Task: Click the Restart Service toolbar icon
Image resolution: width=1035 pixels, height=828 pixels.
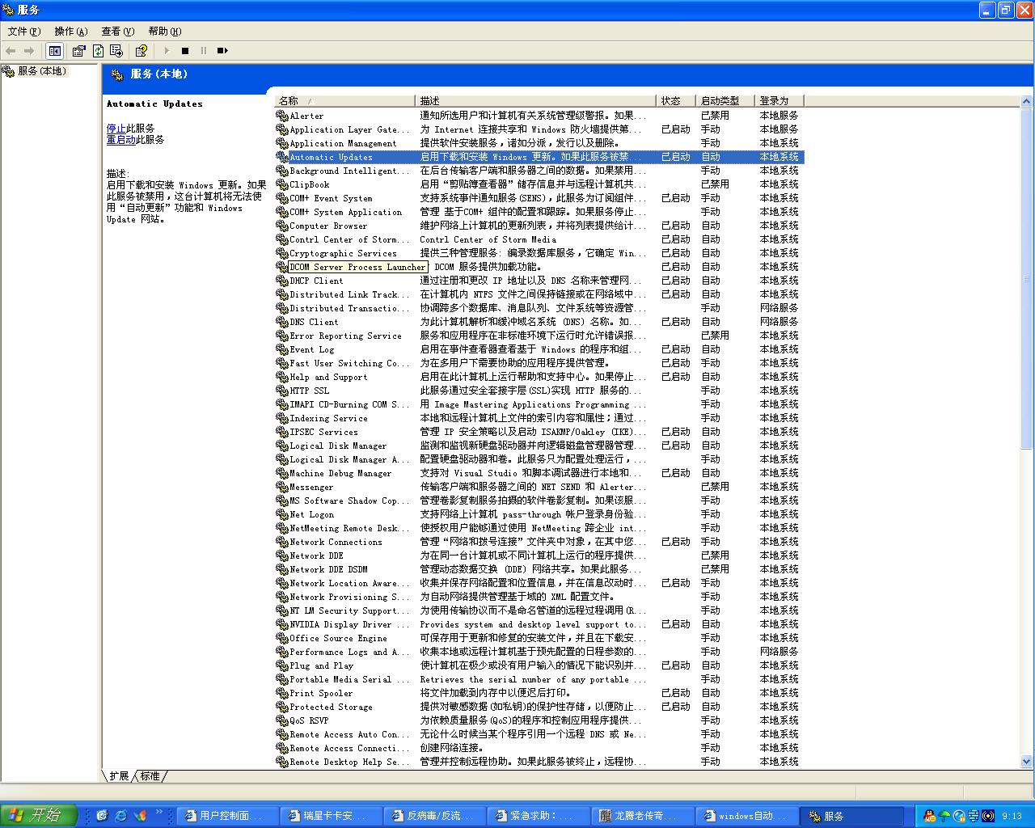Action: [x=222, y=51]
